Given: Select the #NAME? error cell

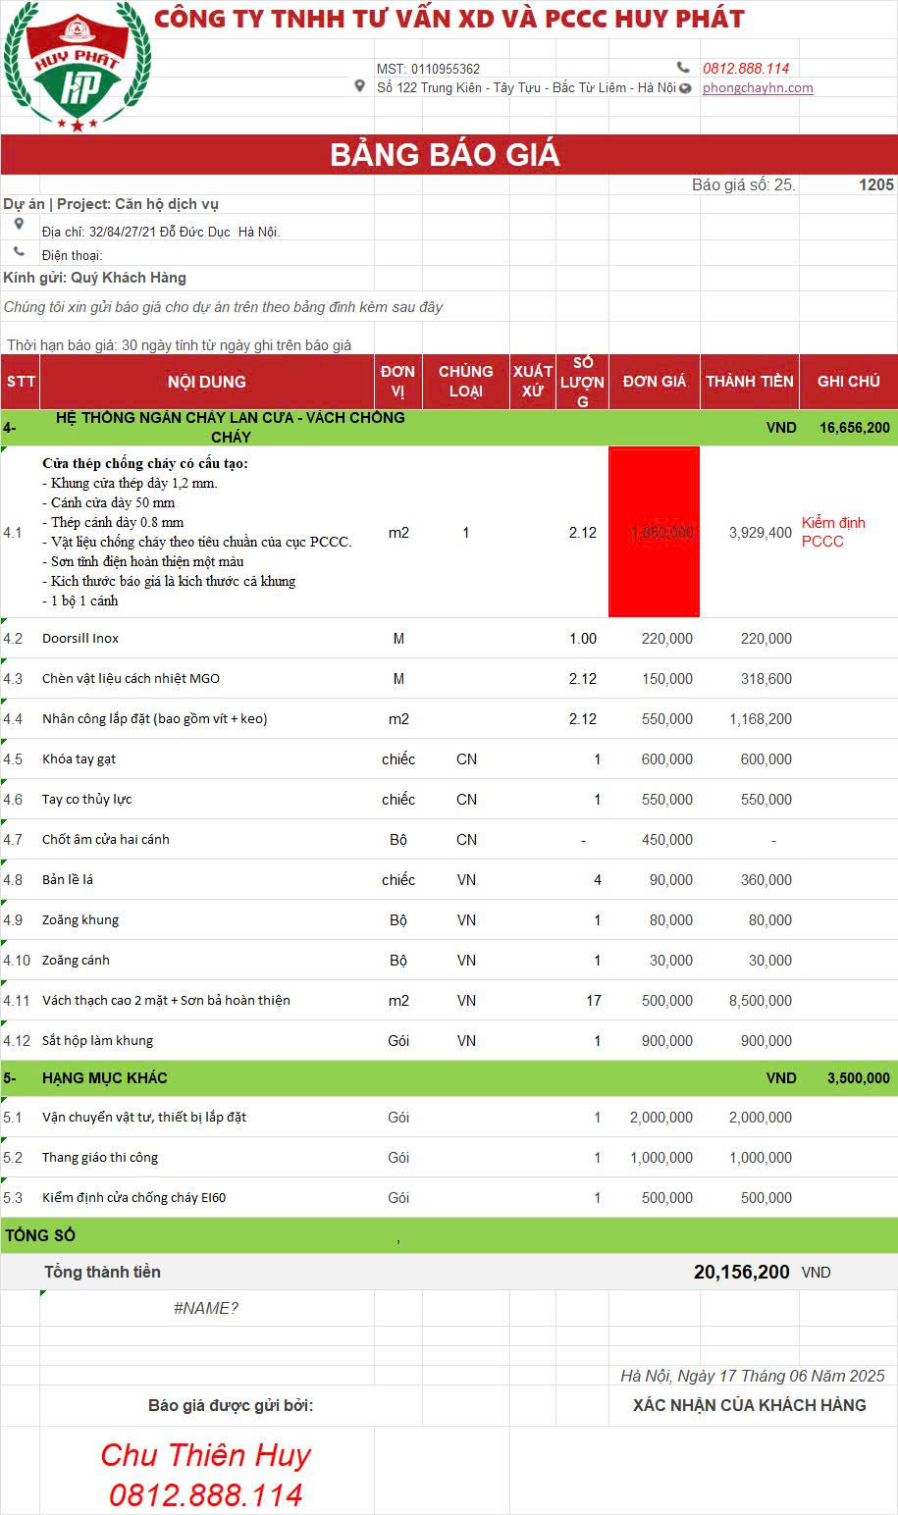Looking at the screenshot, I should tap(206, 1308).
